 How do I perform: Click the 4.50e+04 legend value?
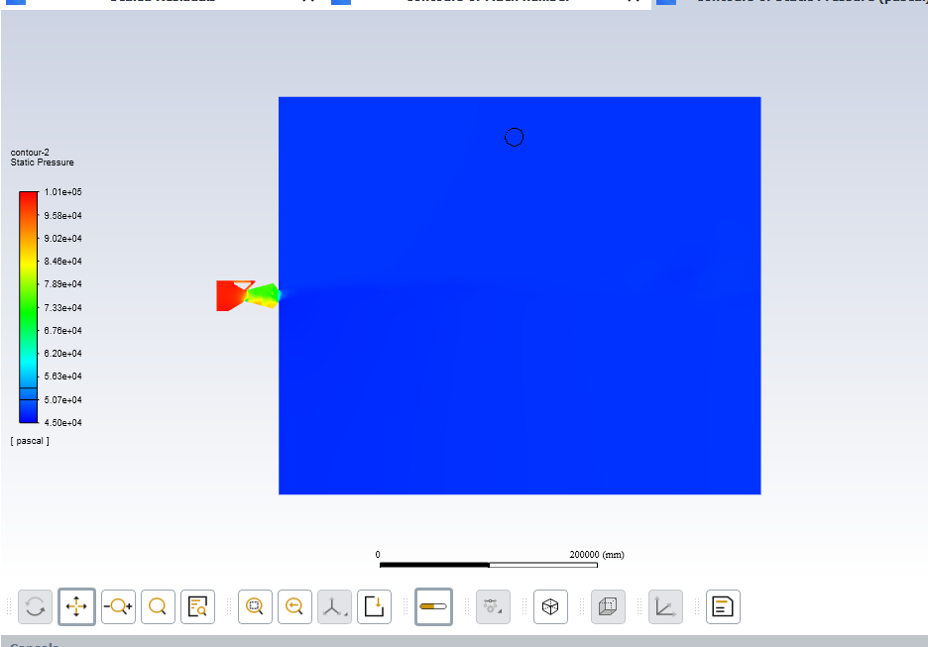pos(62,423)
